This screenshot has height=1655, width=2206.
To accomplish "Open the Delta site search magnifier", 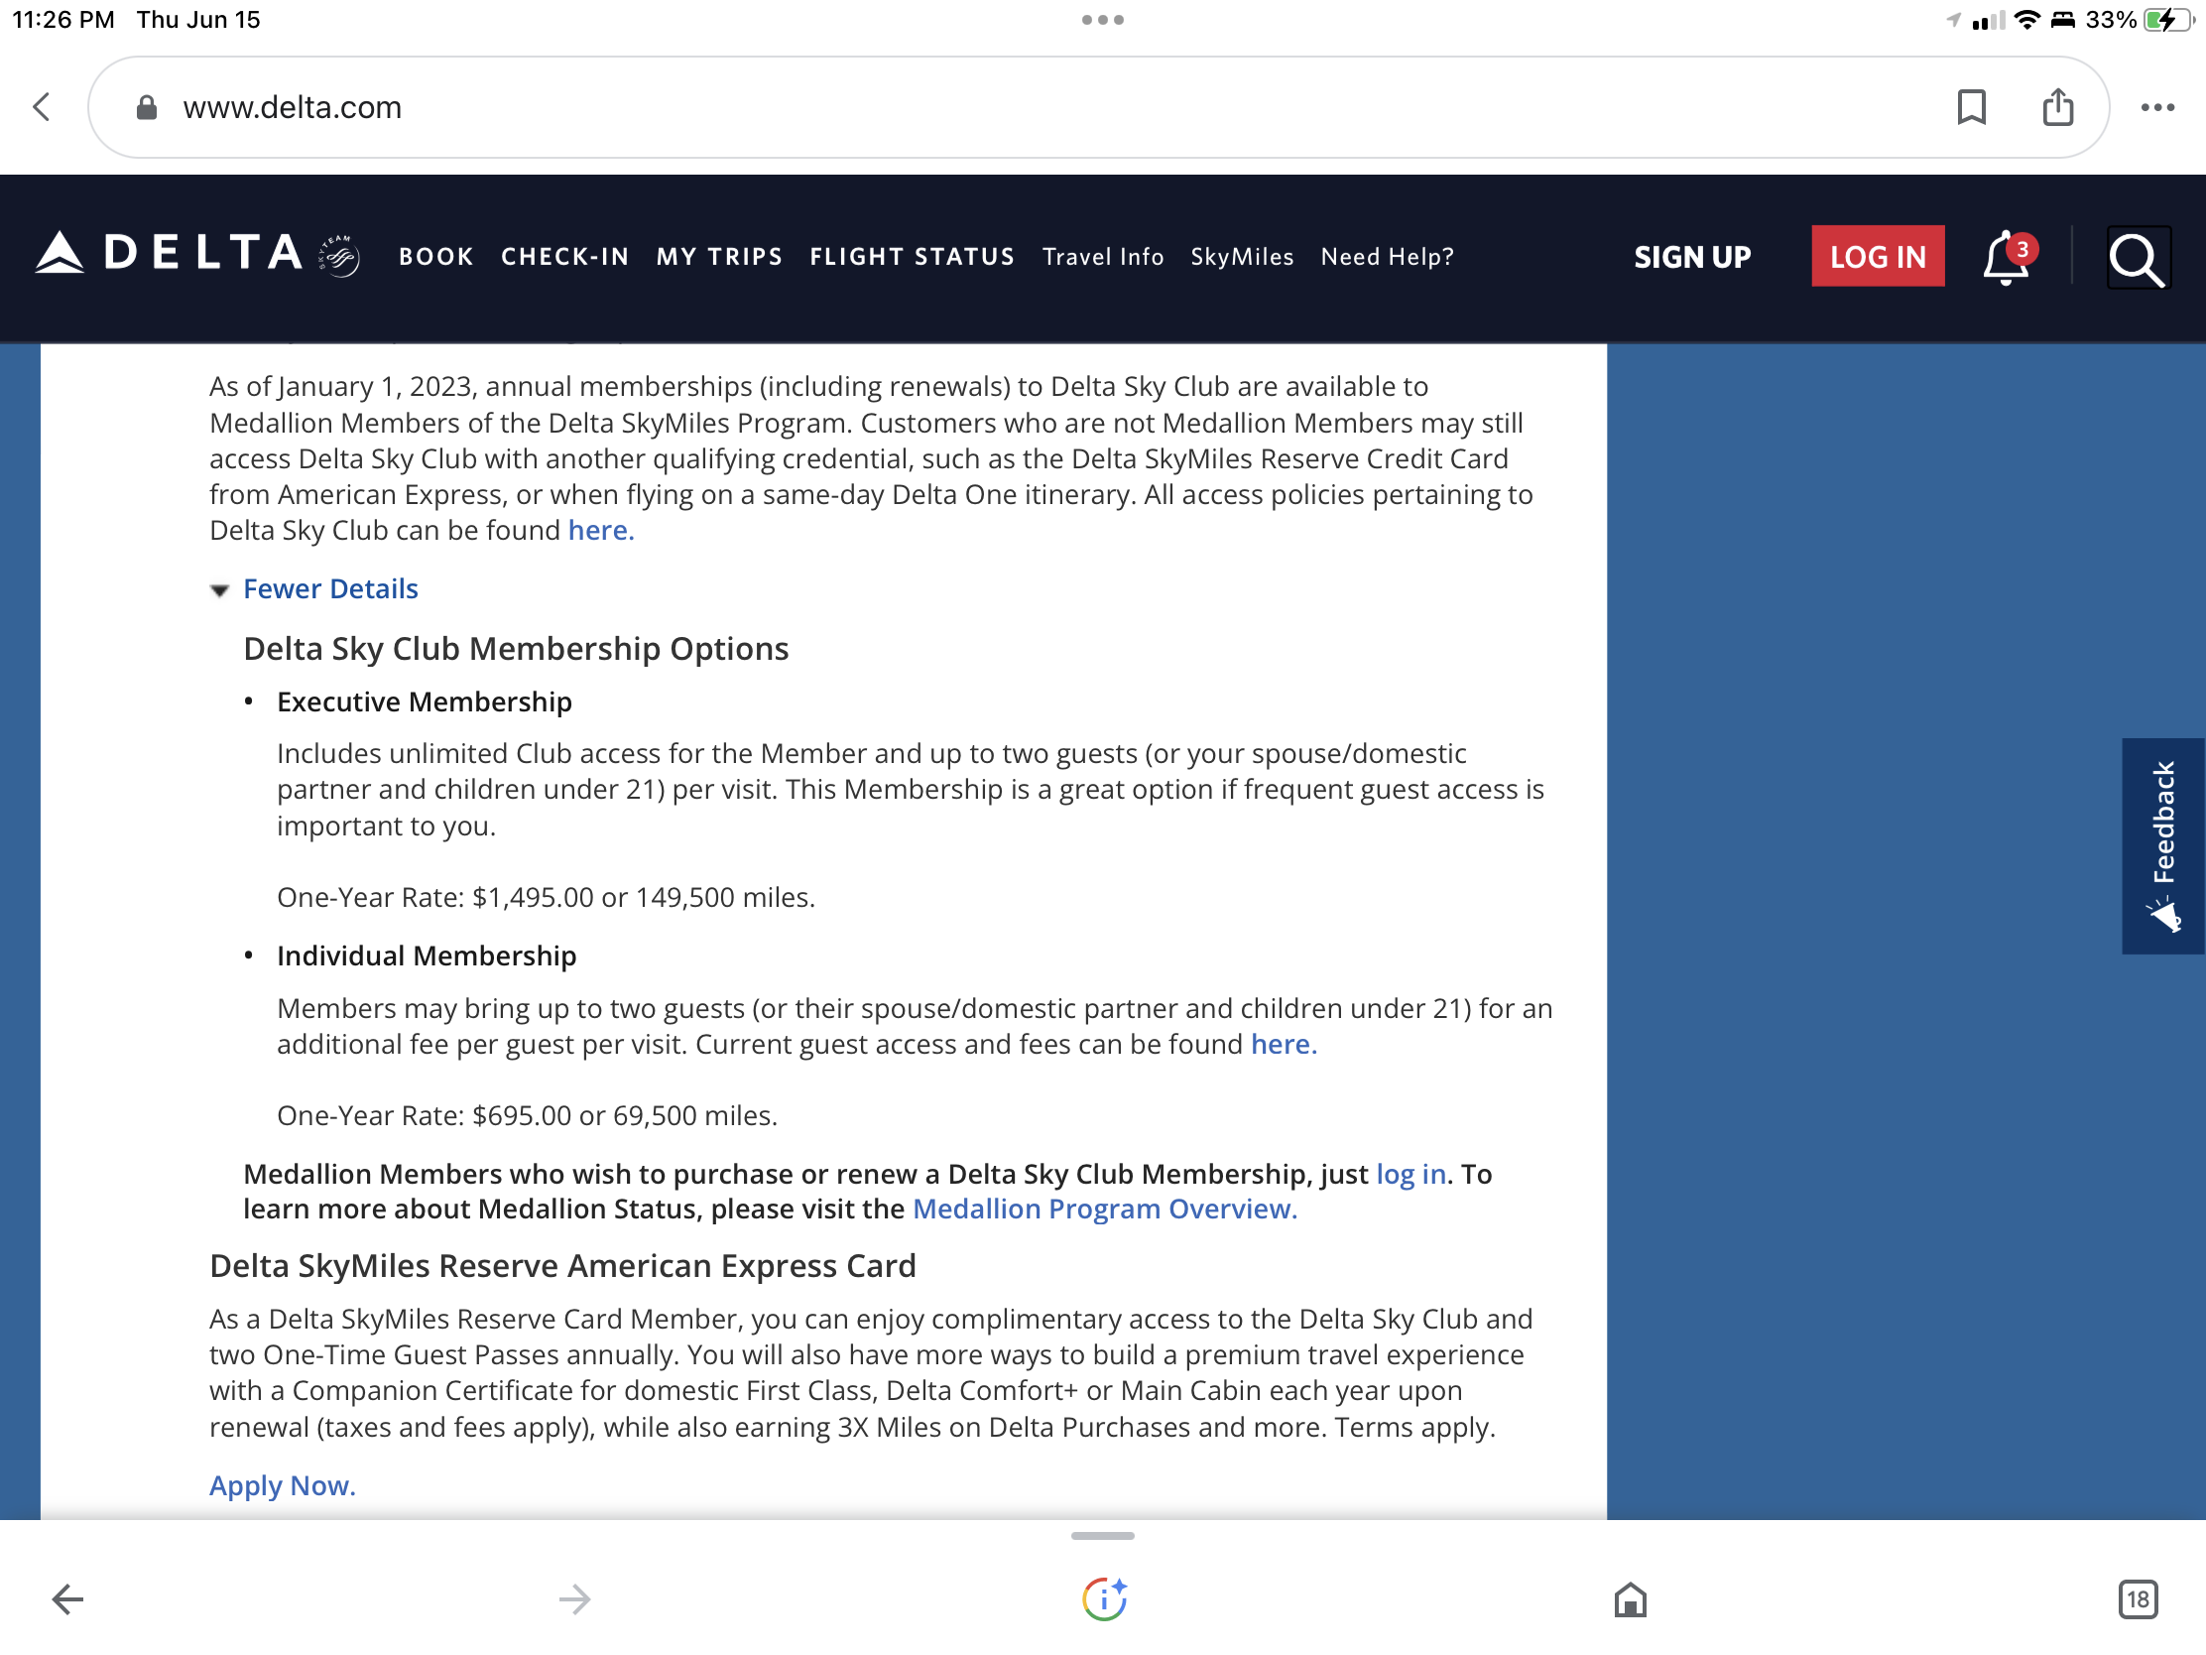I will 2138,257.
